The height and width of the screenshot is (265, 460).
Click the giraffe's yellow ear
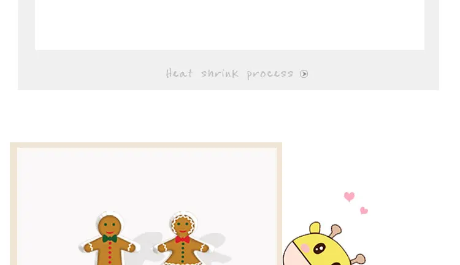pyautogui.click(x=315, y=228)
